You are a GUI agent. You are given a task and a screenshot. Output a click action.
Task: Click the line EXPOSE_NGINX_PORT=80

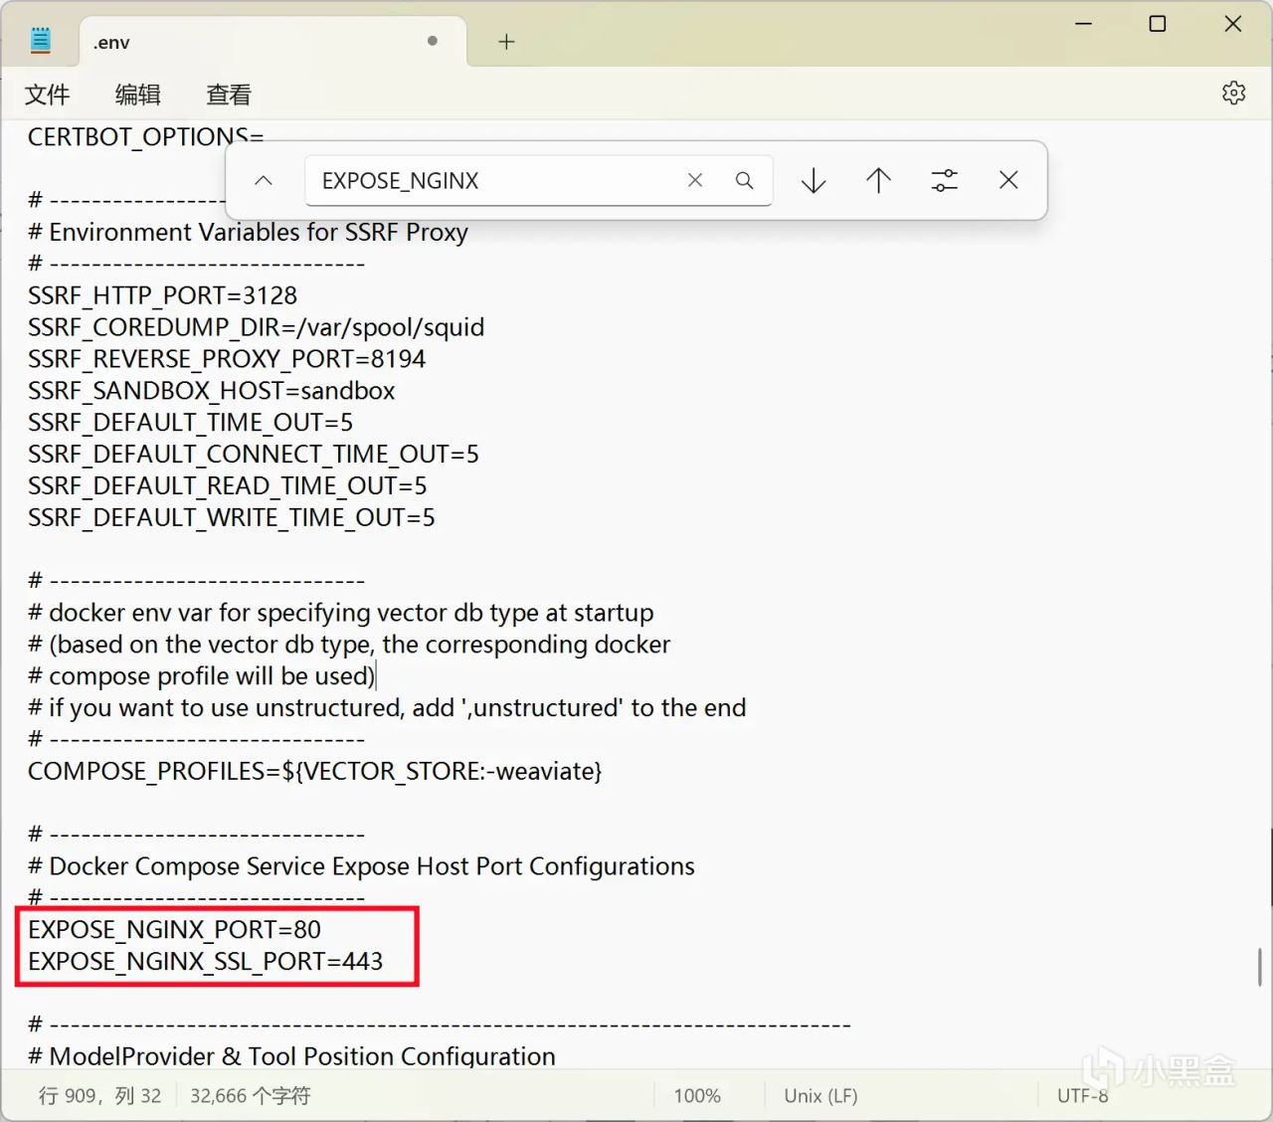click(x=174, y=930)
